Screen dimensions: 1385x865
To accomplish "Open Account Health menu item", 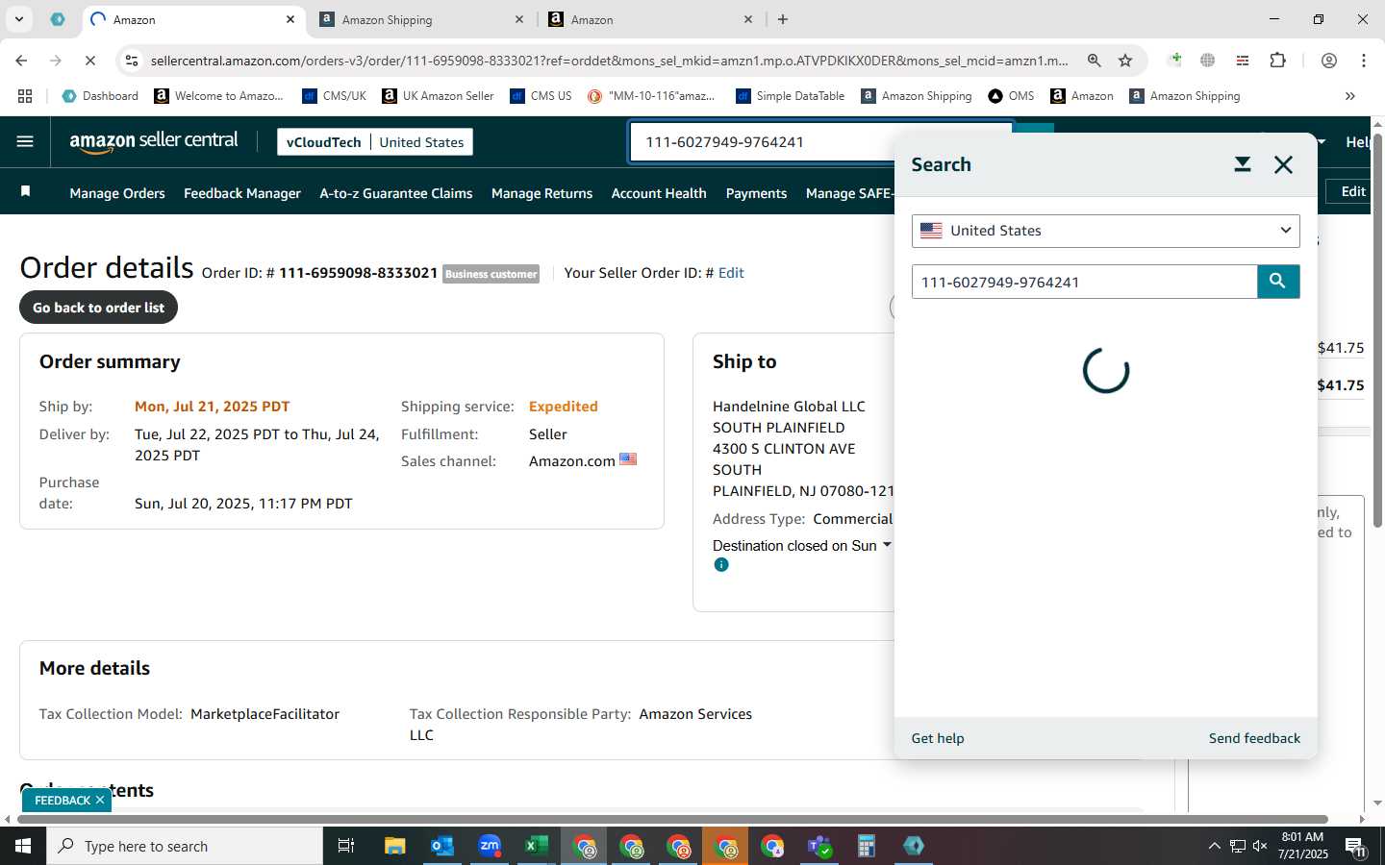I will [659, 193].
